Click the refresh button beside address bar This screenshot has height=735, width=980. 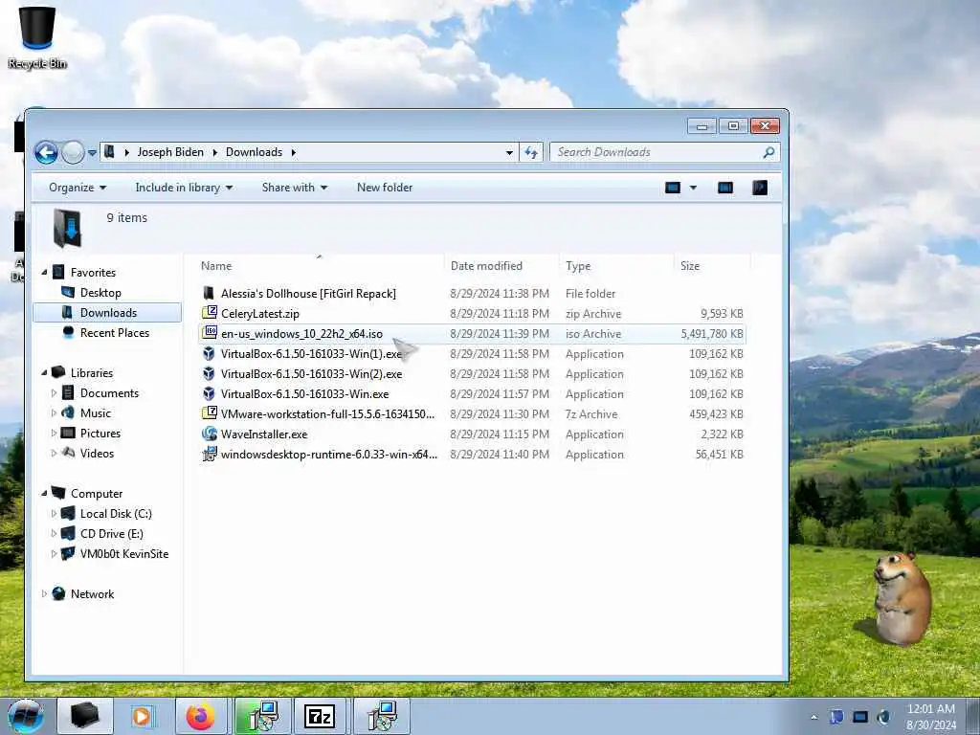[530, 152]
